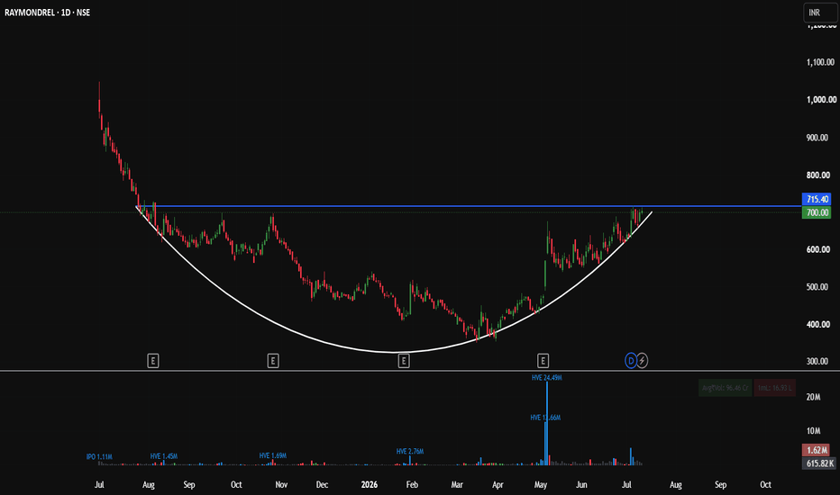Click the IPO 1.11M volume label
Viewport: 840px width, 495px height.
pyautogui.click(x=99, y=457)
